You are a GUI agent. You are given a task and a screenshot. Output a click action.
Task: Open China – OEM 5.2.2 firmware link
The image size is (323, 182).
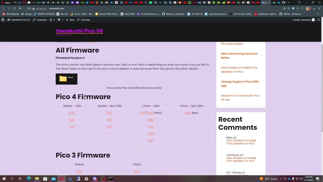(151, 120)
